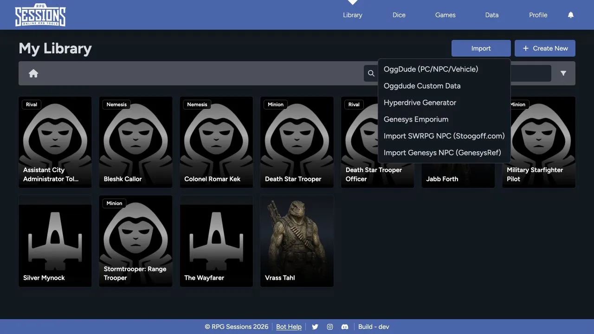Open the Death Star Trooper card
This screenshot has width=594, height=334.
[297, 142]
